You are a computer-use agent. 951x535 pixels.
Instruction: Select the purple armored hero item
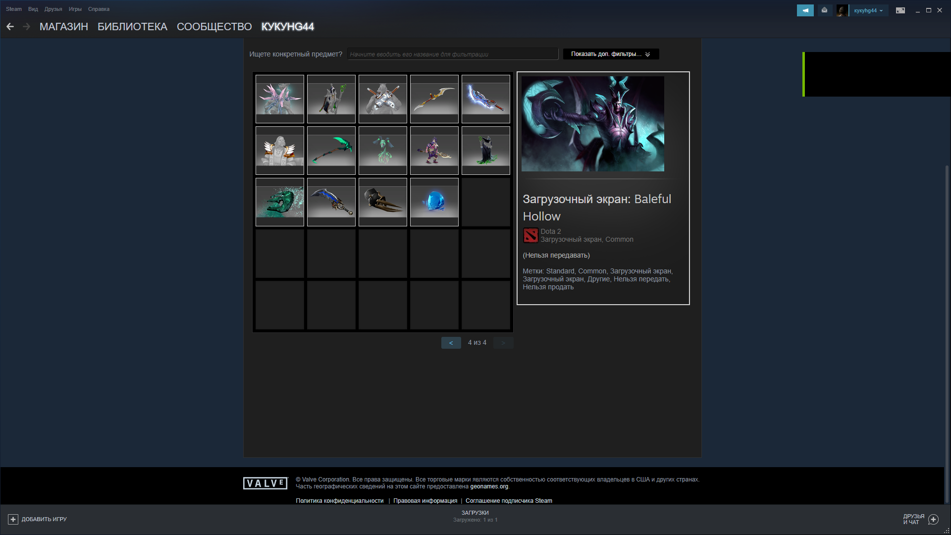(x=434, y=151)
